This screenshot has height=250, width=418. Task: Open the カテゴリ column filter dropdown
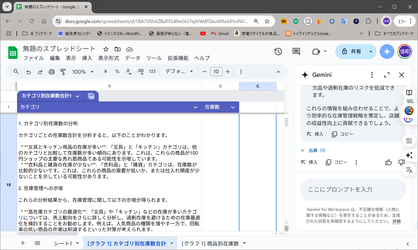coord(195,107)
